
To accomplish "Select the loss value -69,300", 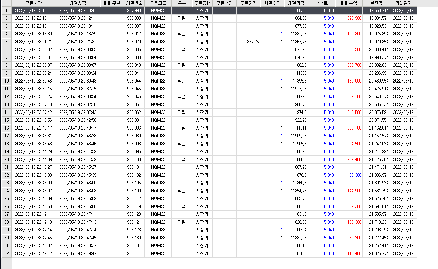I will point(354,175).
